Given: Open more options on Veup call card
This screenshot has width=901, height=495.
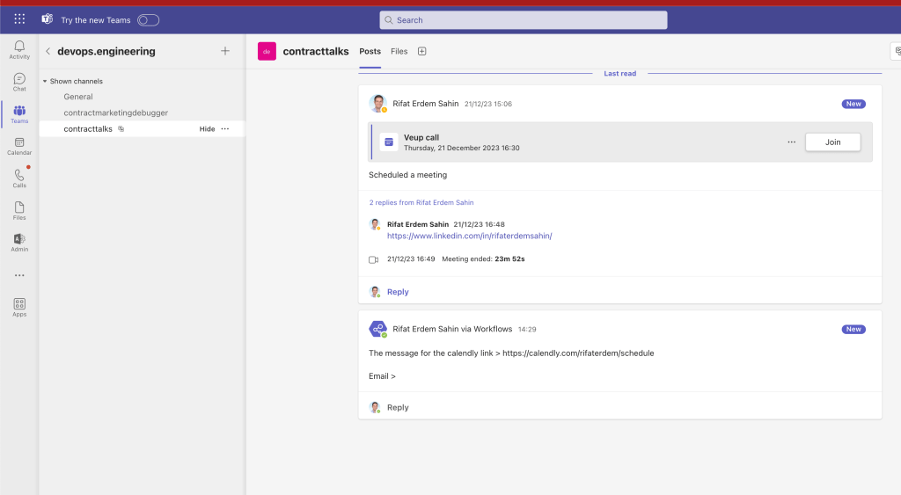Looking at the screenshot, I should coord(791,142).
